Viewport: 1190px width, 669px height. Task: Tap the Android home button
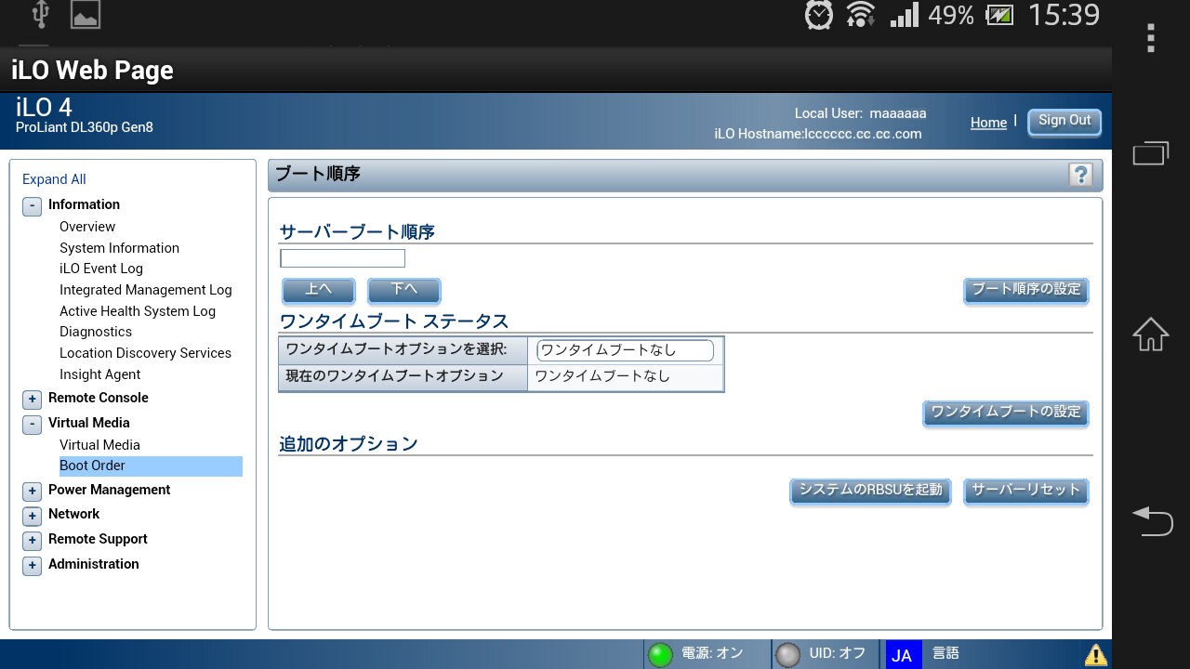1150,334
